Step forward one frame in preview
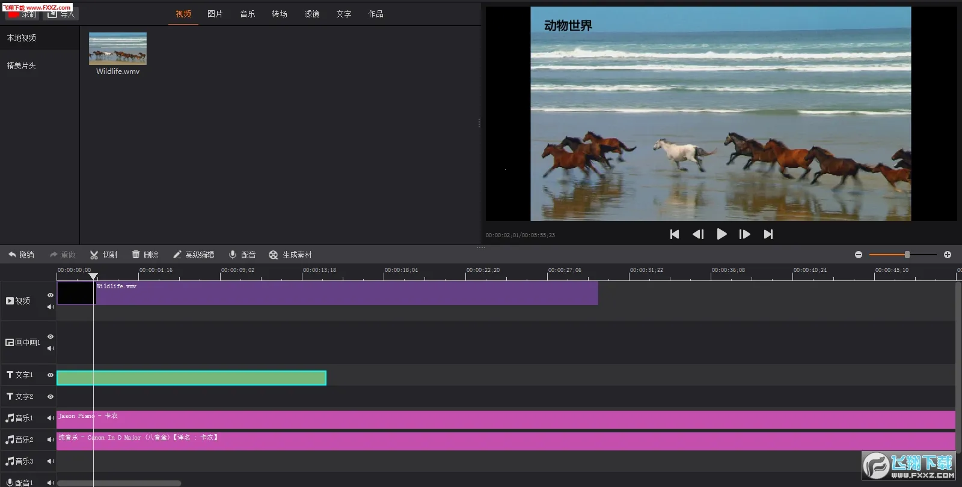962x487 pixels. [744, 234]
